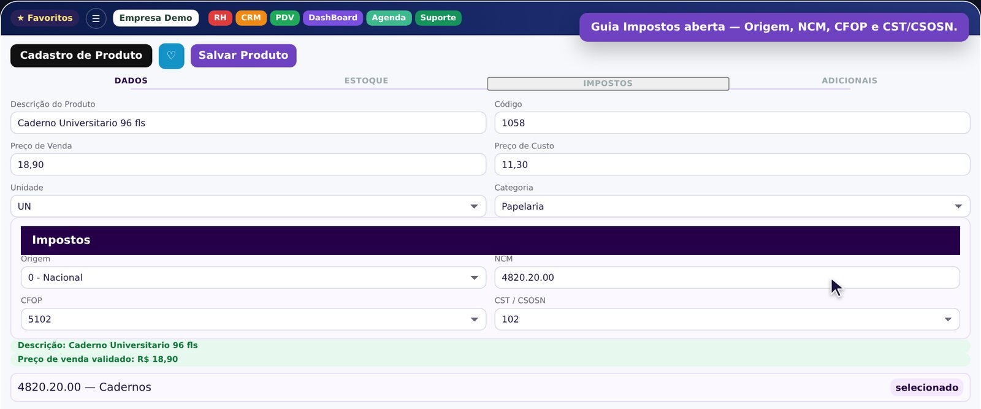
Task: Click the Preço de venda validado message
Action: tap(490, 359)
